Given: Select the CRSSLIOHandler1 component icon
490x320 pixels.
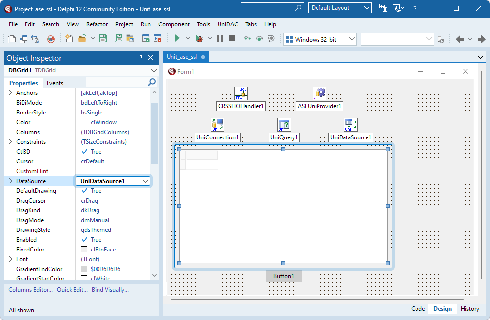Looking at the screenshot, I should [x=240, y=93].
